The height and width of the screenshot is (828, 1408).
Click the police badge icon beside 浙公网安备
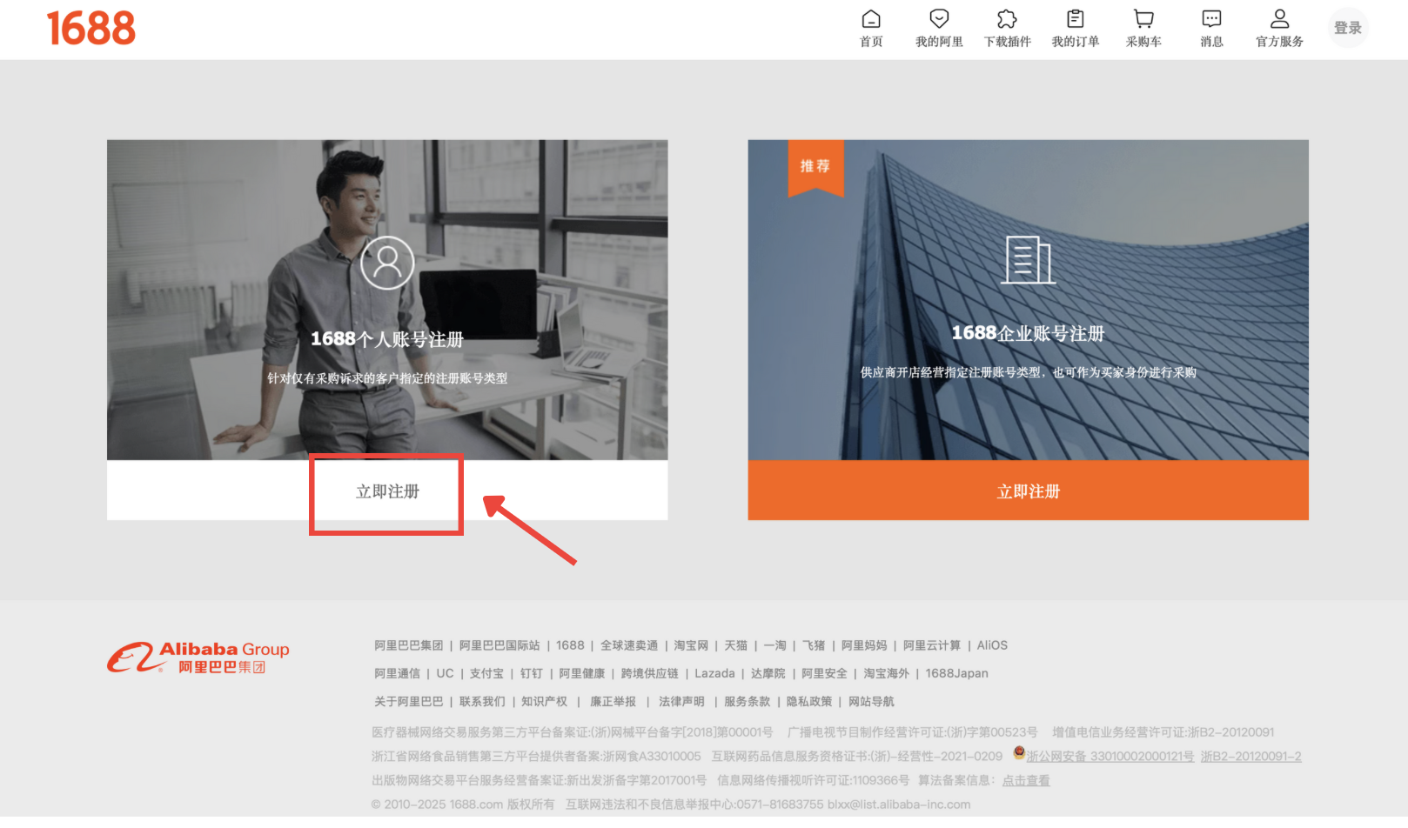1019,753
